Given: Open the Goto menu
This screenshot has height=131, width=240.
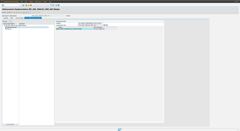Looking at the screenshot, I should coord(26,2).
